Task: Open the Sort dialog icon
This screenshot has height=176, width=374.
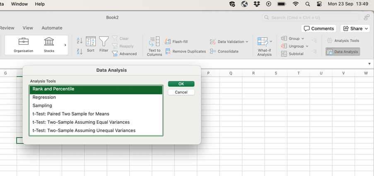Action: pyautogui.click(x=91, y=44)
